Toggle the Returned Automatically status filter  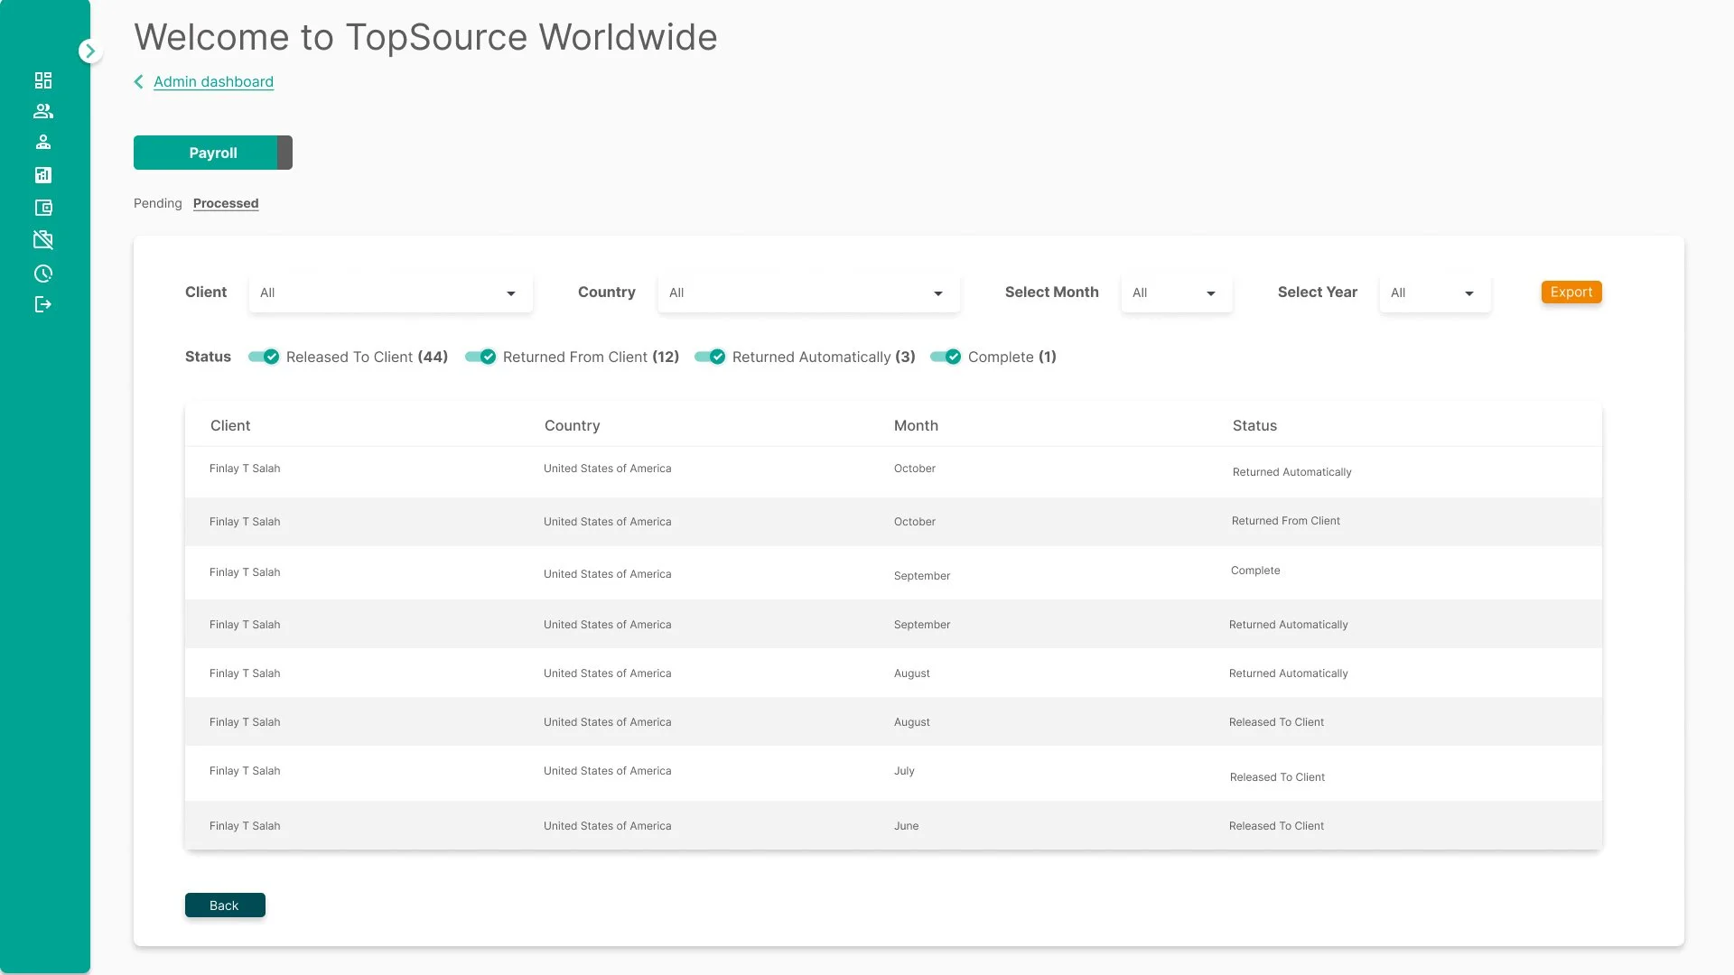click(710, 357)
